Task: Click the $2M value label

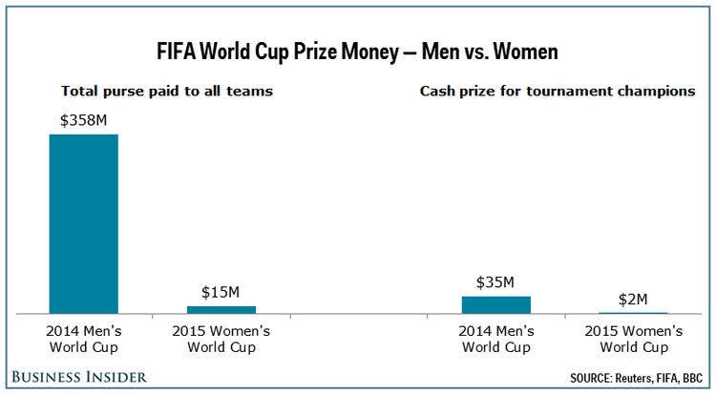Action: coord(632,300)
